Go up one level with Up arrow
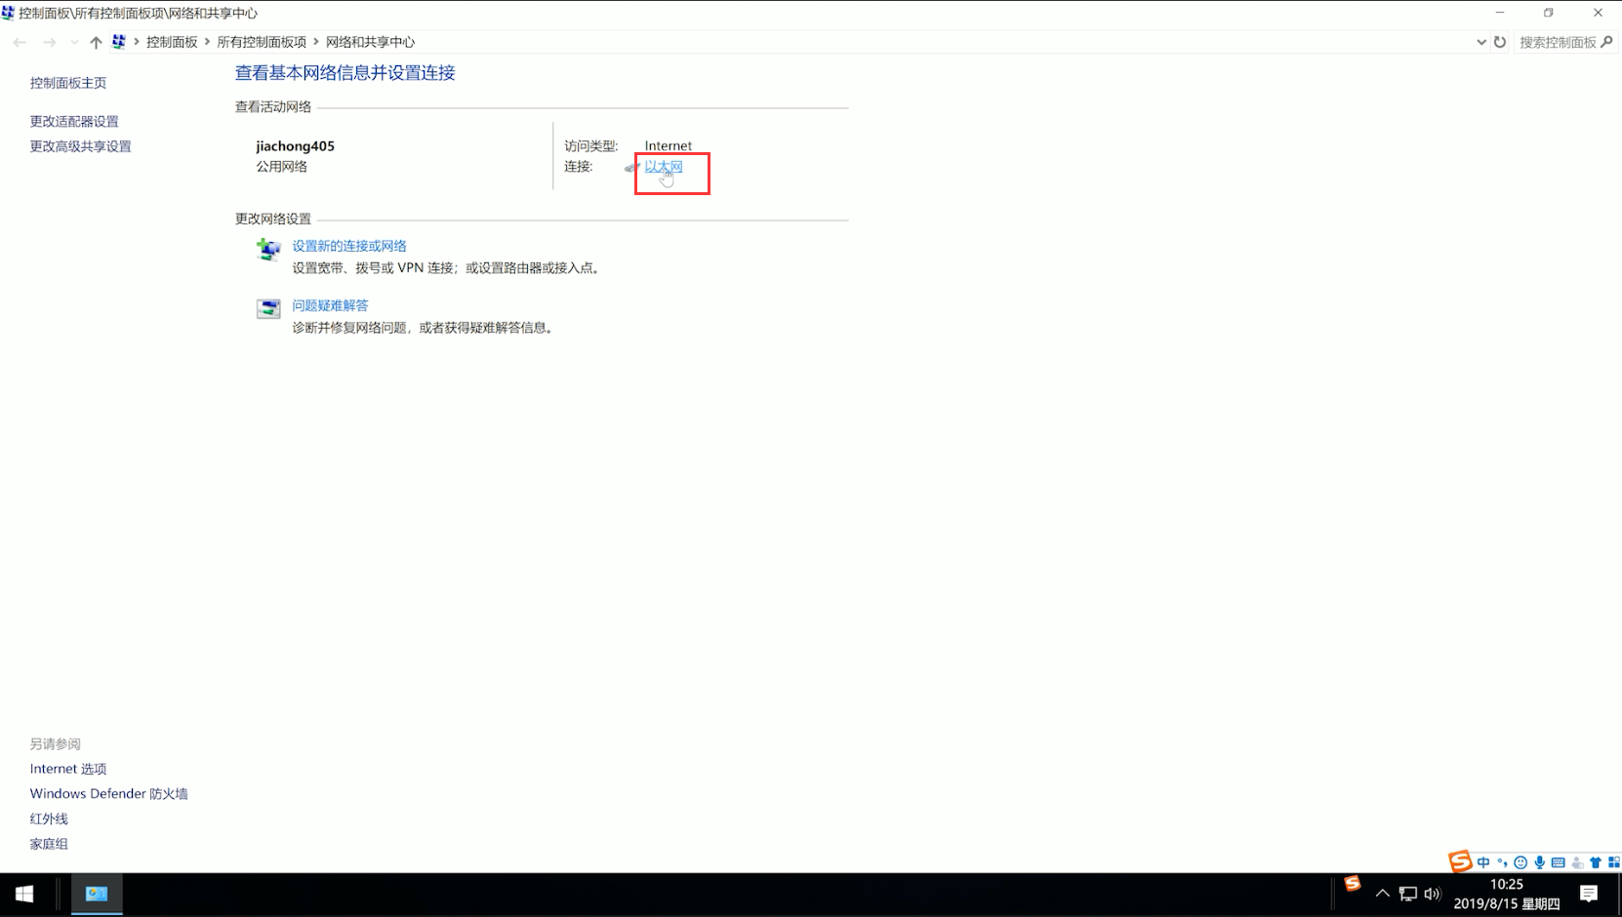Viewport: 1622px width, 917px height. click(x=96, y=42)
